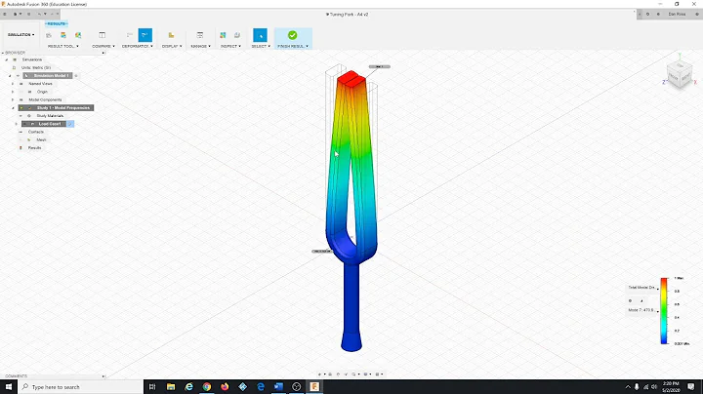Click the ViewCube navigation cube
Viewport: 703px width, 394px height.
click(679, 74)
